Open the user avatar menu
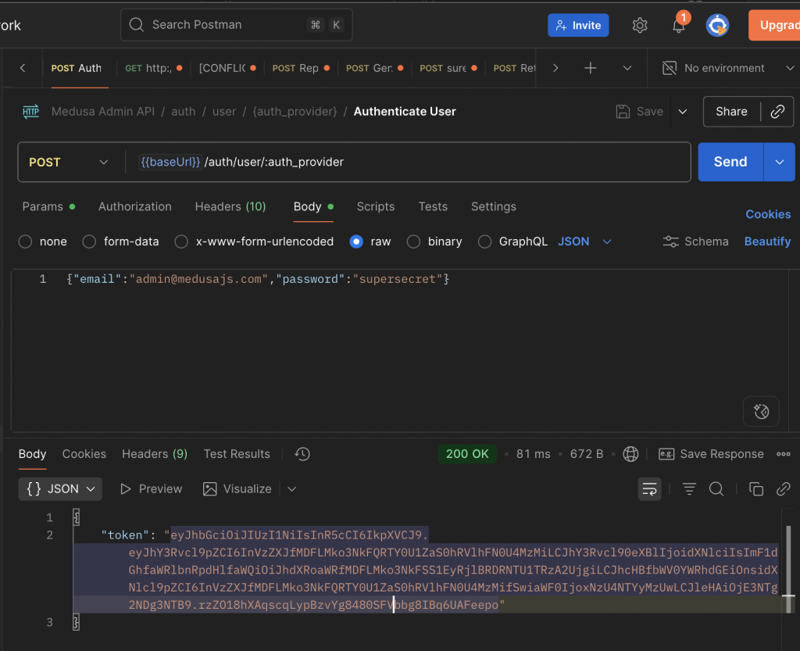Image resolution: width=800 pixels, height=651 pixels. (x=717, y=25)
